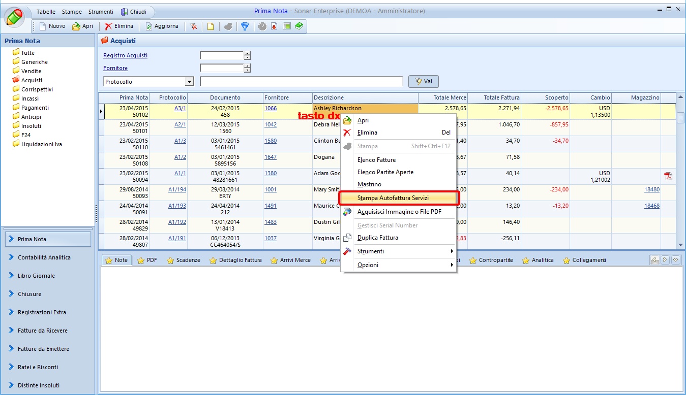Viewport: 686px width, 395px height.
Task: Click the Chiudi door icon in menu bar
Action: (125, 12)
